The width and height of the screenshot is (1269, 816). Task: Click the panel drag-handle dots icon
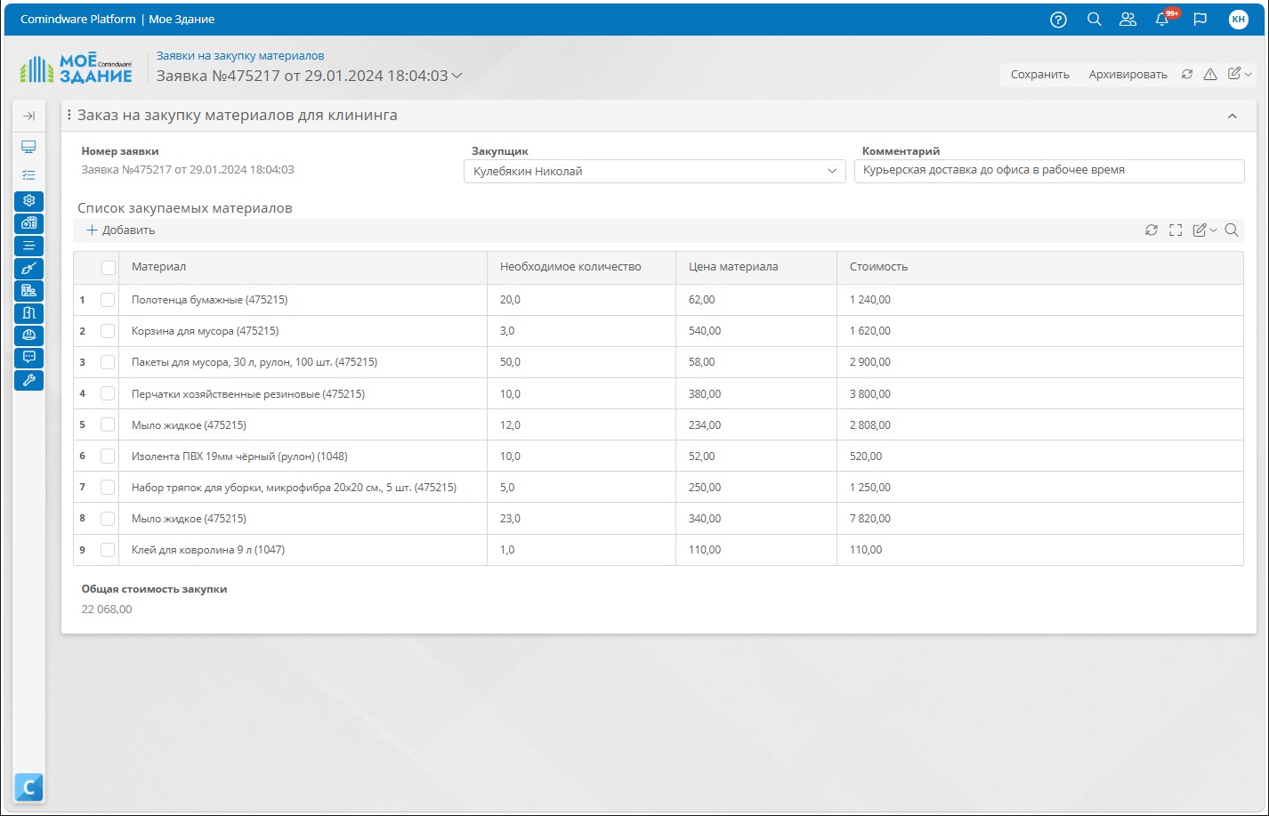tap(69, 116)
